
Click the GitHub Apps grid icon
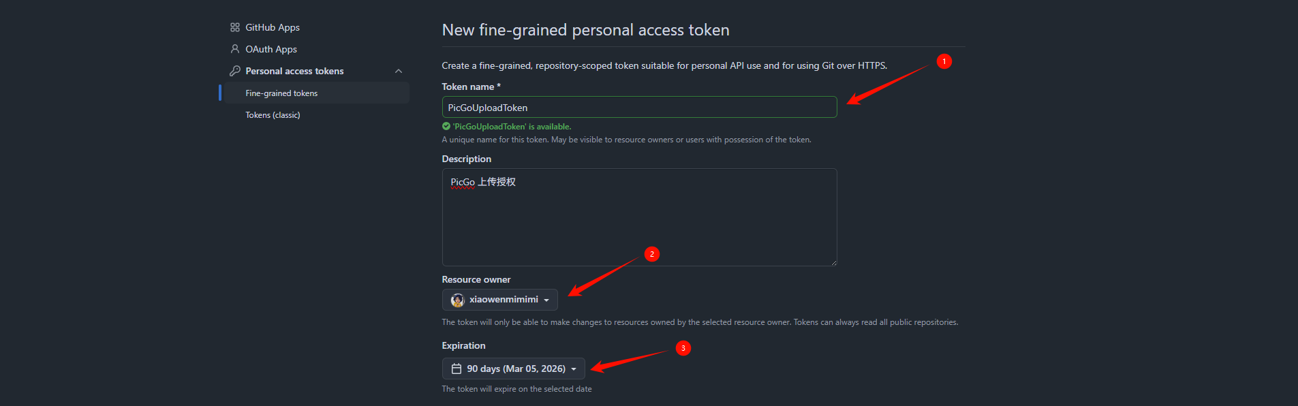pyautogui.click(x=235, y=27)
